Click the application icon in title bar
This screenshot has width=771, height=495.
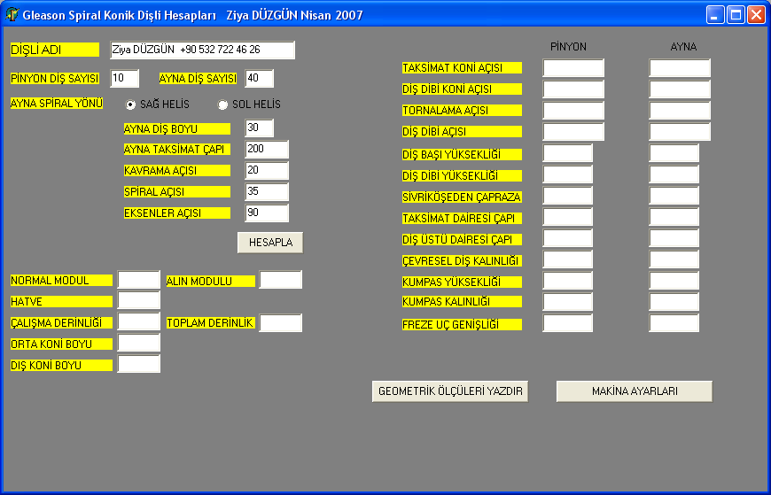click(x=12, y=15)
